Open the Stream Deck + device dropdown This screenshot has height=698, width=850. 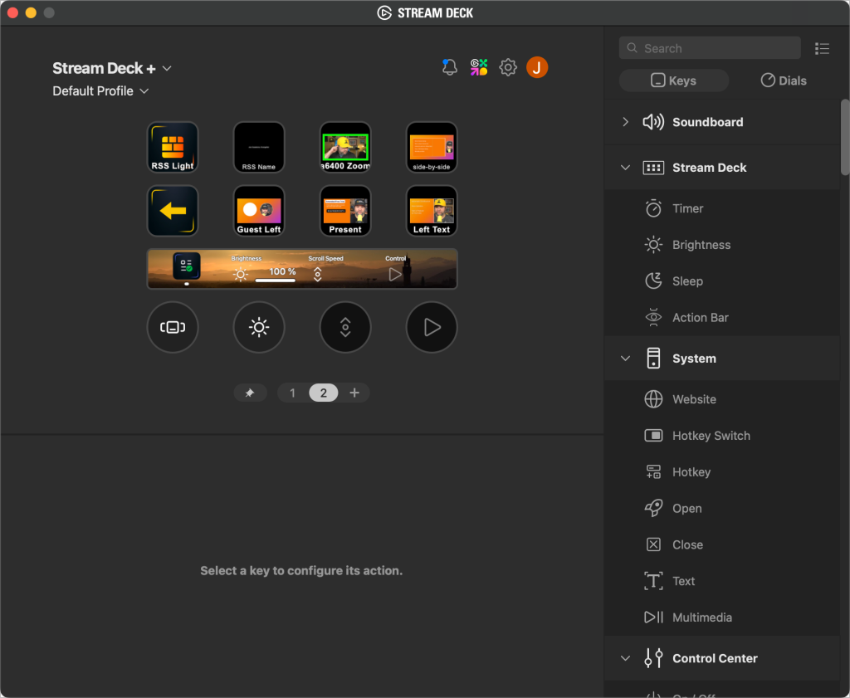[x=111, y=68]
